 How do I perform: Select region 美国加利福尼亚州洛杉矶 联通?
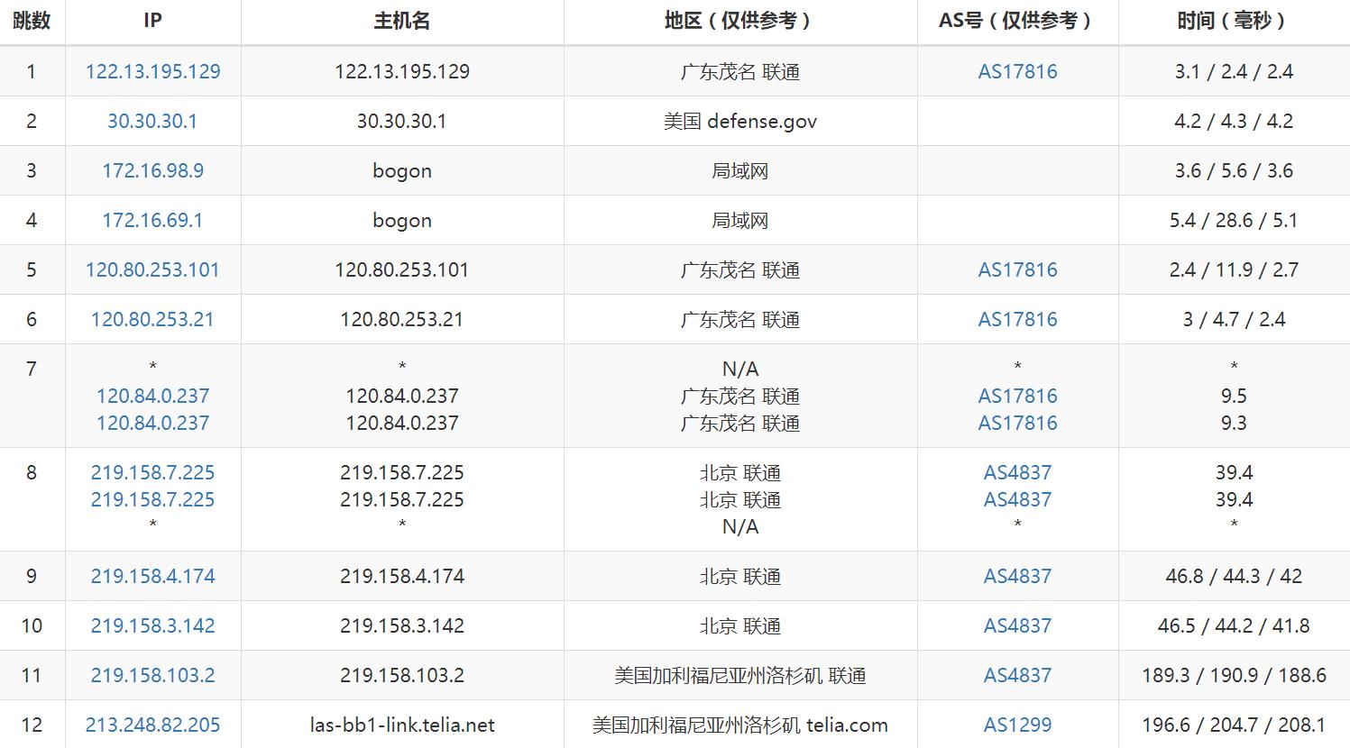(739, 676)
